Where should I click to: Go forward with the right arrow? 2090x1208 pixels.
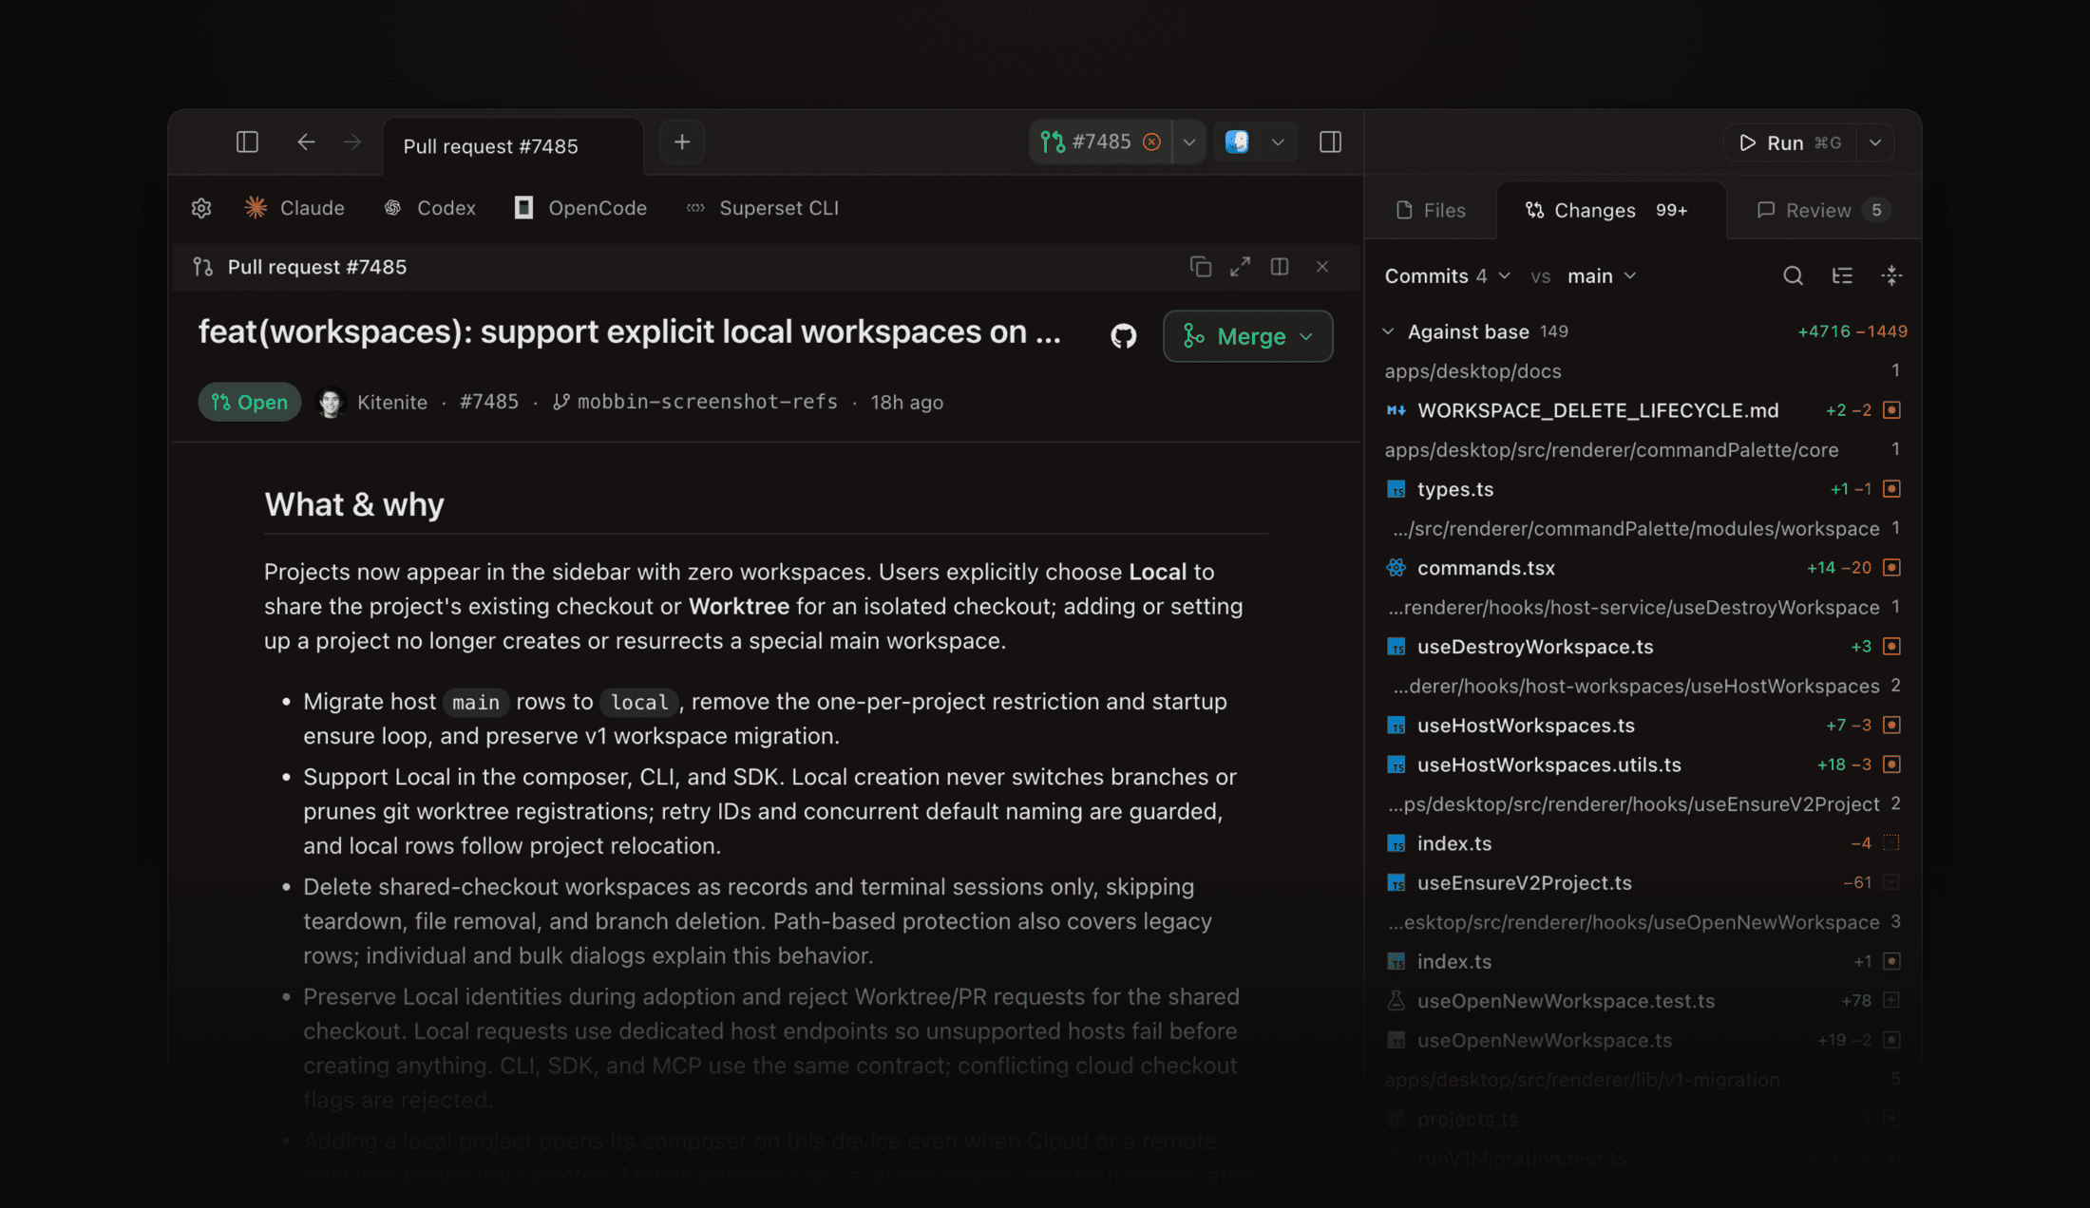352,142
